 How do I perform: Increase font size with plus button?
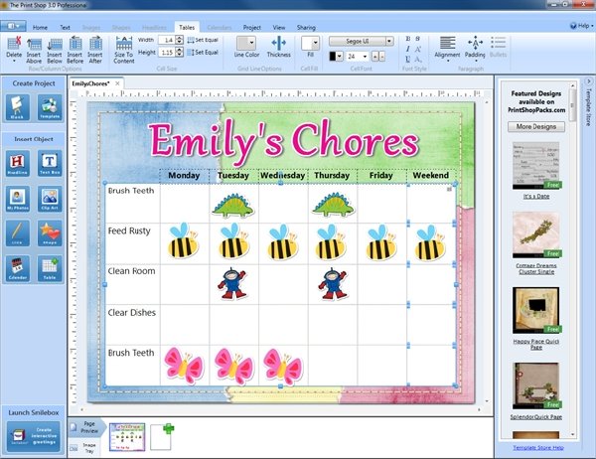tap(375, 57)
